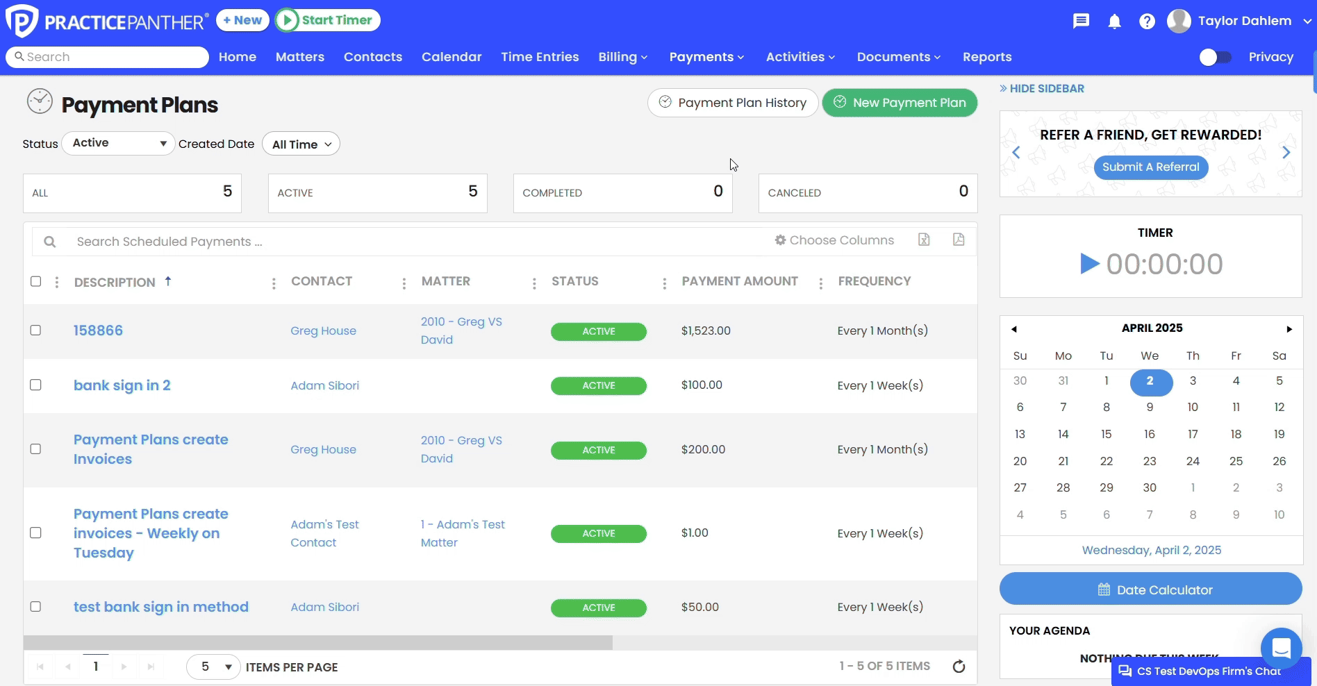Create a New Payment Plan
Screen dimensions: 1317x686
click(x=900, y=103)
